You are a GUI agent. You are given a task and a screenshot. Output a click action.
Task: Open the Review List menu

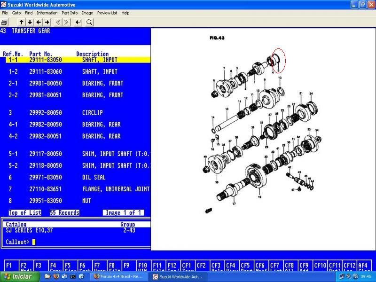[x=107, y=13]
